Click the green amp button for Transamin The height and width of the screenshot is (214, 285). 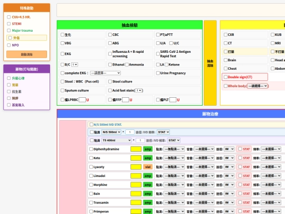tap(148, 202)
